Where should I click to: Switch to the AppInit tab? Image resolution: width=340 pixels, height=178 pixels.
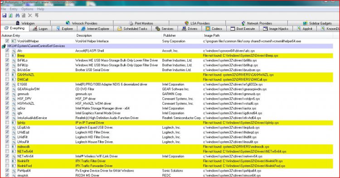coord(305,29)
